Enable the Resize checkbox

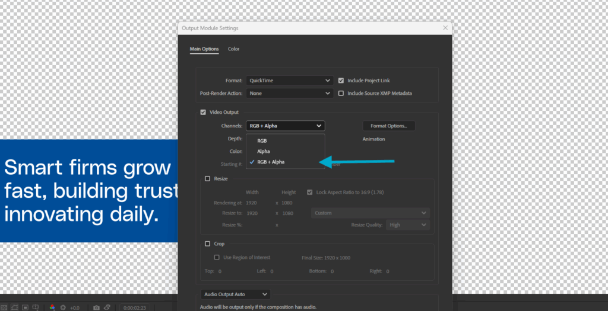(x=207, y=179)
